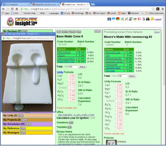Show the My Projects section

pyautogui.click(x=24, y=120)
